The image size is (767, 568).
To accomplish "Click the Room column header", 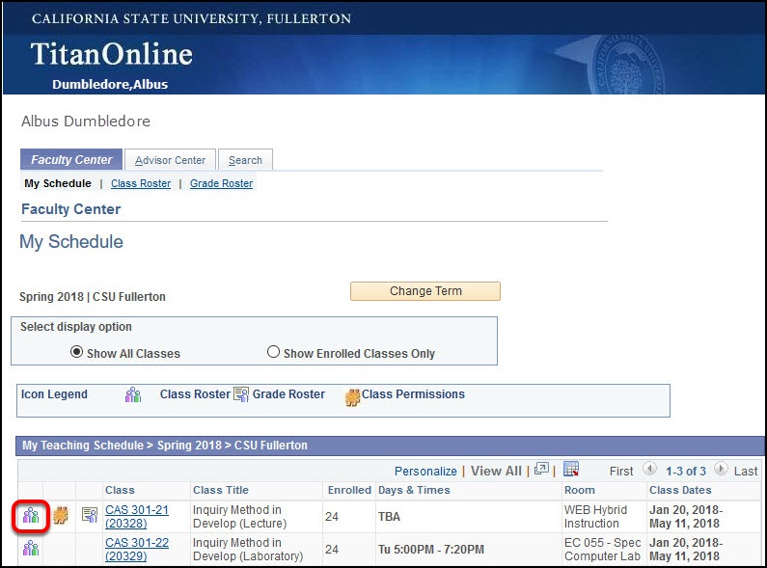I will click(x=580, y=490).
